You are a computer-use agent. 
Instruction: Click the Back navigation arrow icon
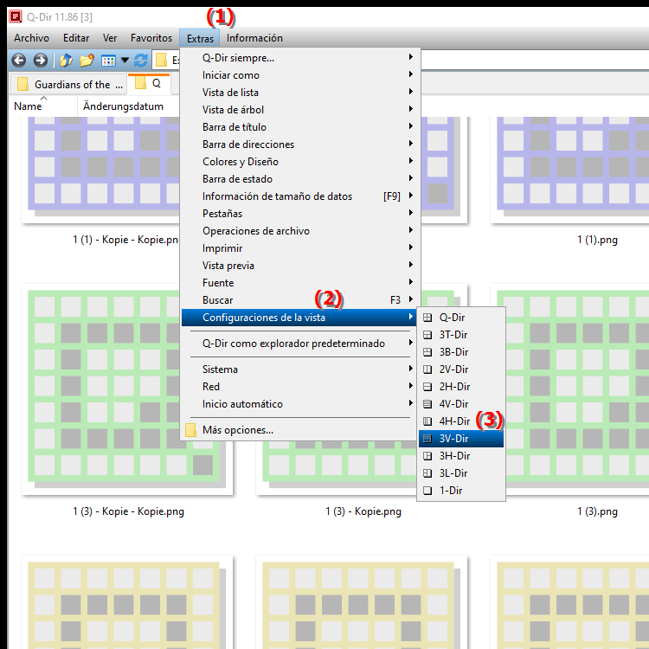(19, 61)
